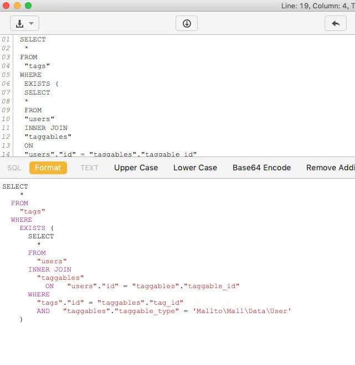The height and width of the screenshot is (365, 355).
Task: Click "taggable_type" in the formatted output
Action: pyautogui.click(x=147, y=311)
